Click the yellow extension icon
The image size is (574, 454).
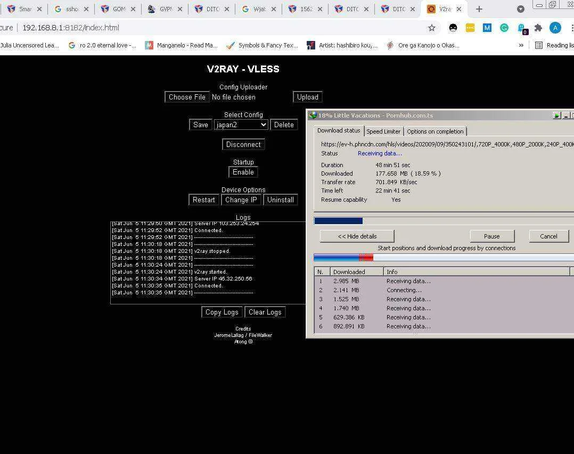tap(470, 28)
